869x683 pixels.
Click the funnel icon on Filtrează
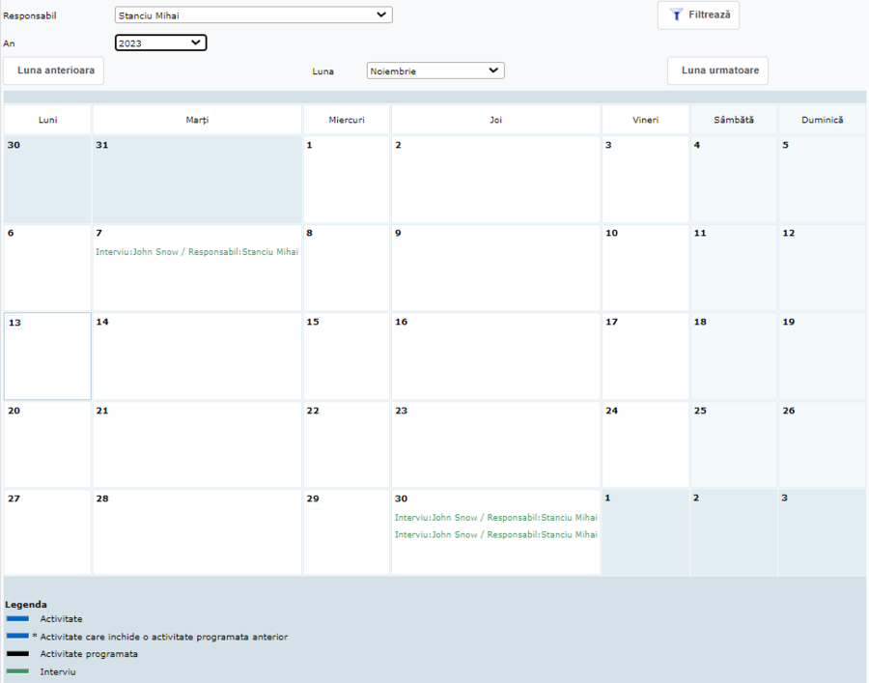coord(677,15)
